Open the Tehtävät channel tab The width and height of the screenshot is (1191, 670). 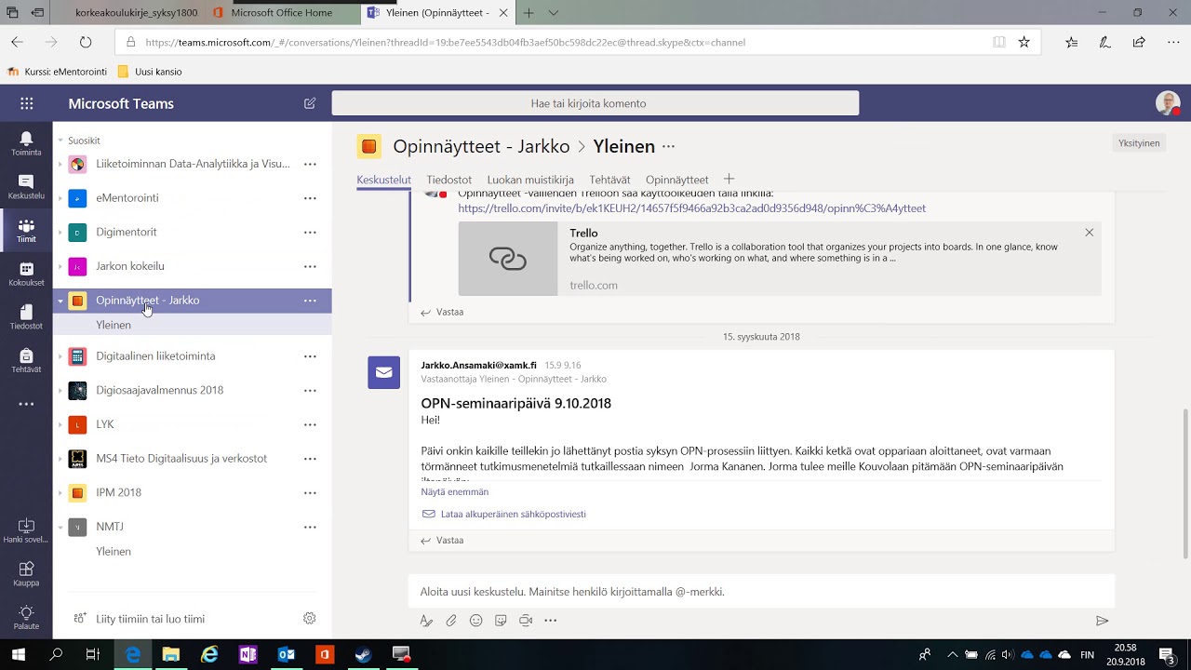[609, 180]
